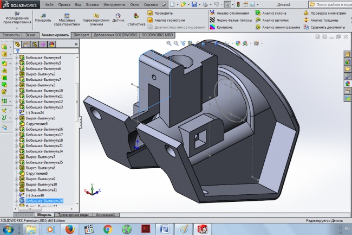This screenshot has width=352, height=235.
Task: Run Анализ уклона draft analysis
Action: [x=271, y=13]
